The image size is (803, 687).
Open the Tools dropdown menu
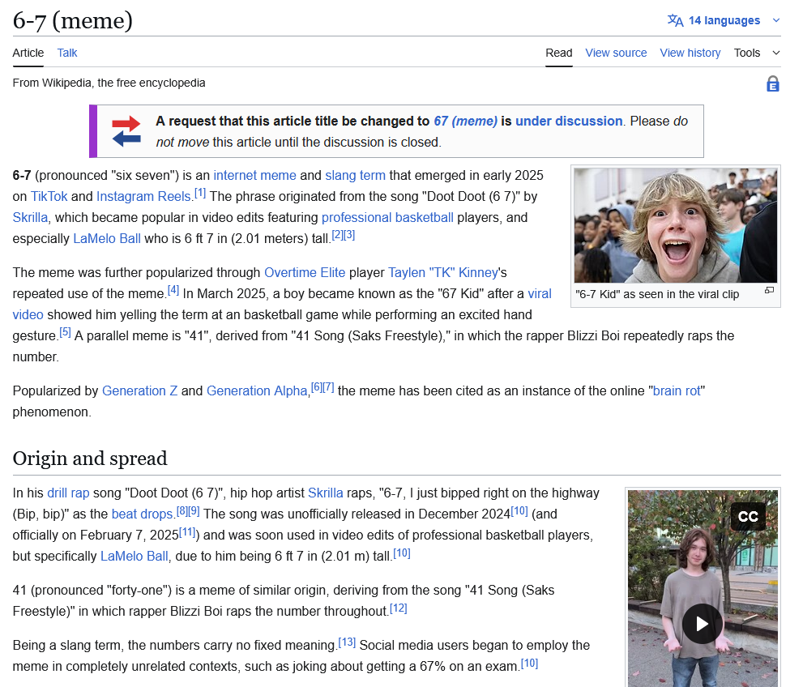756,53
